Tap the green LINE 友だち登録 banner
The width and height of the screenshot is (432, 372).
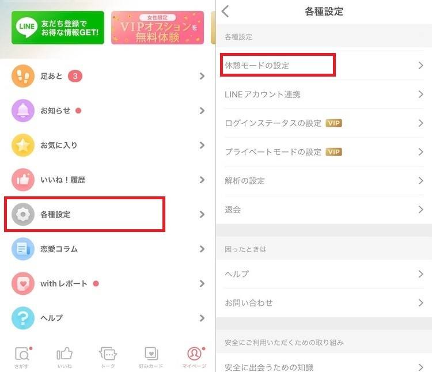58,28
